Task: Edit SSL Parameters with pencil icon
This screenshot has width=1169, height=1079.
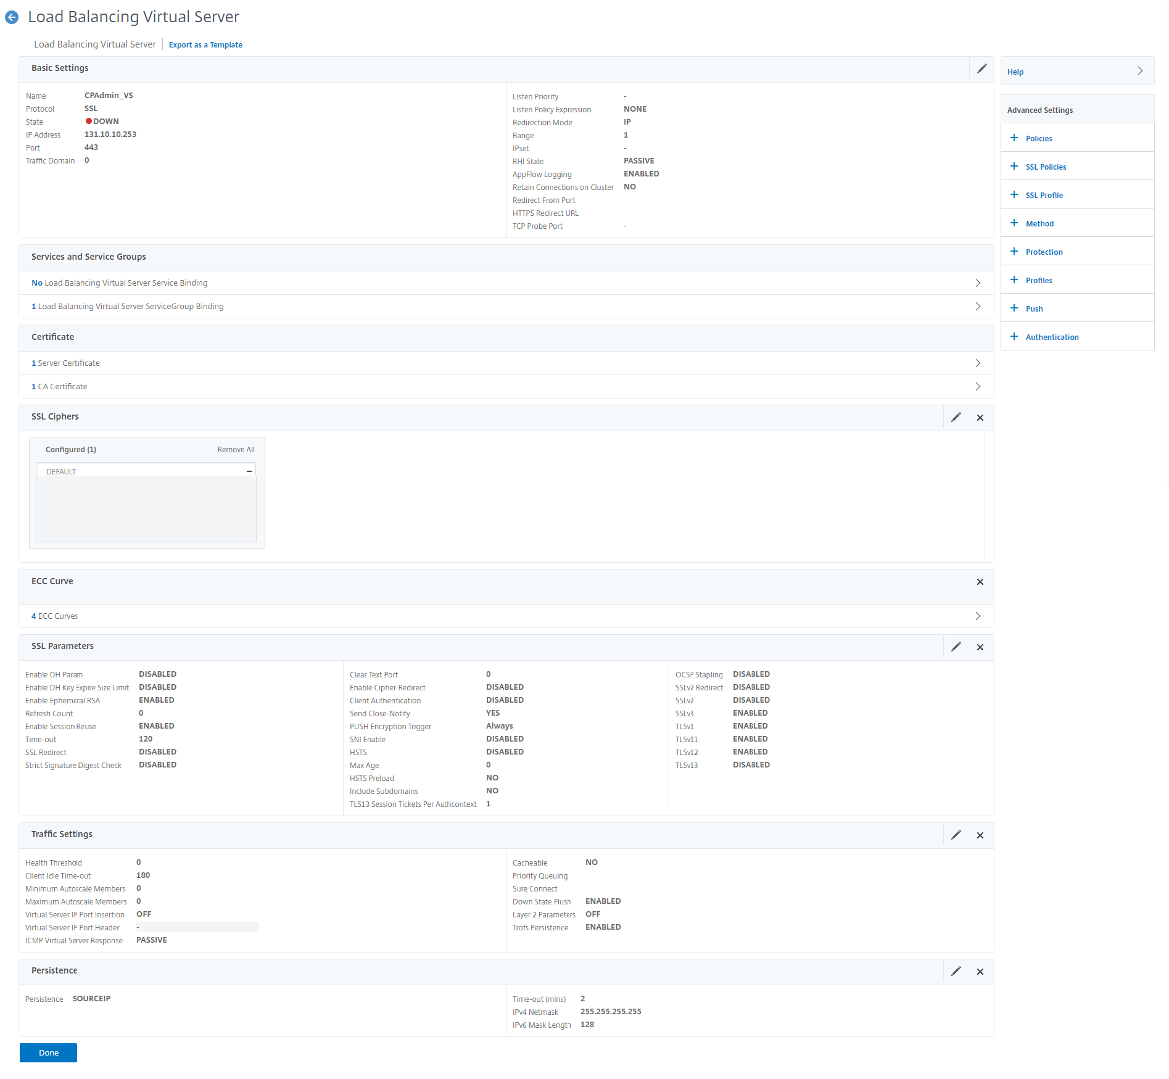Action: point(956,647)
